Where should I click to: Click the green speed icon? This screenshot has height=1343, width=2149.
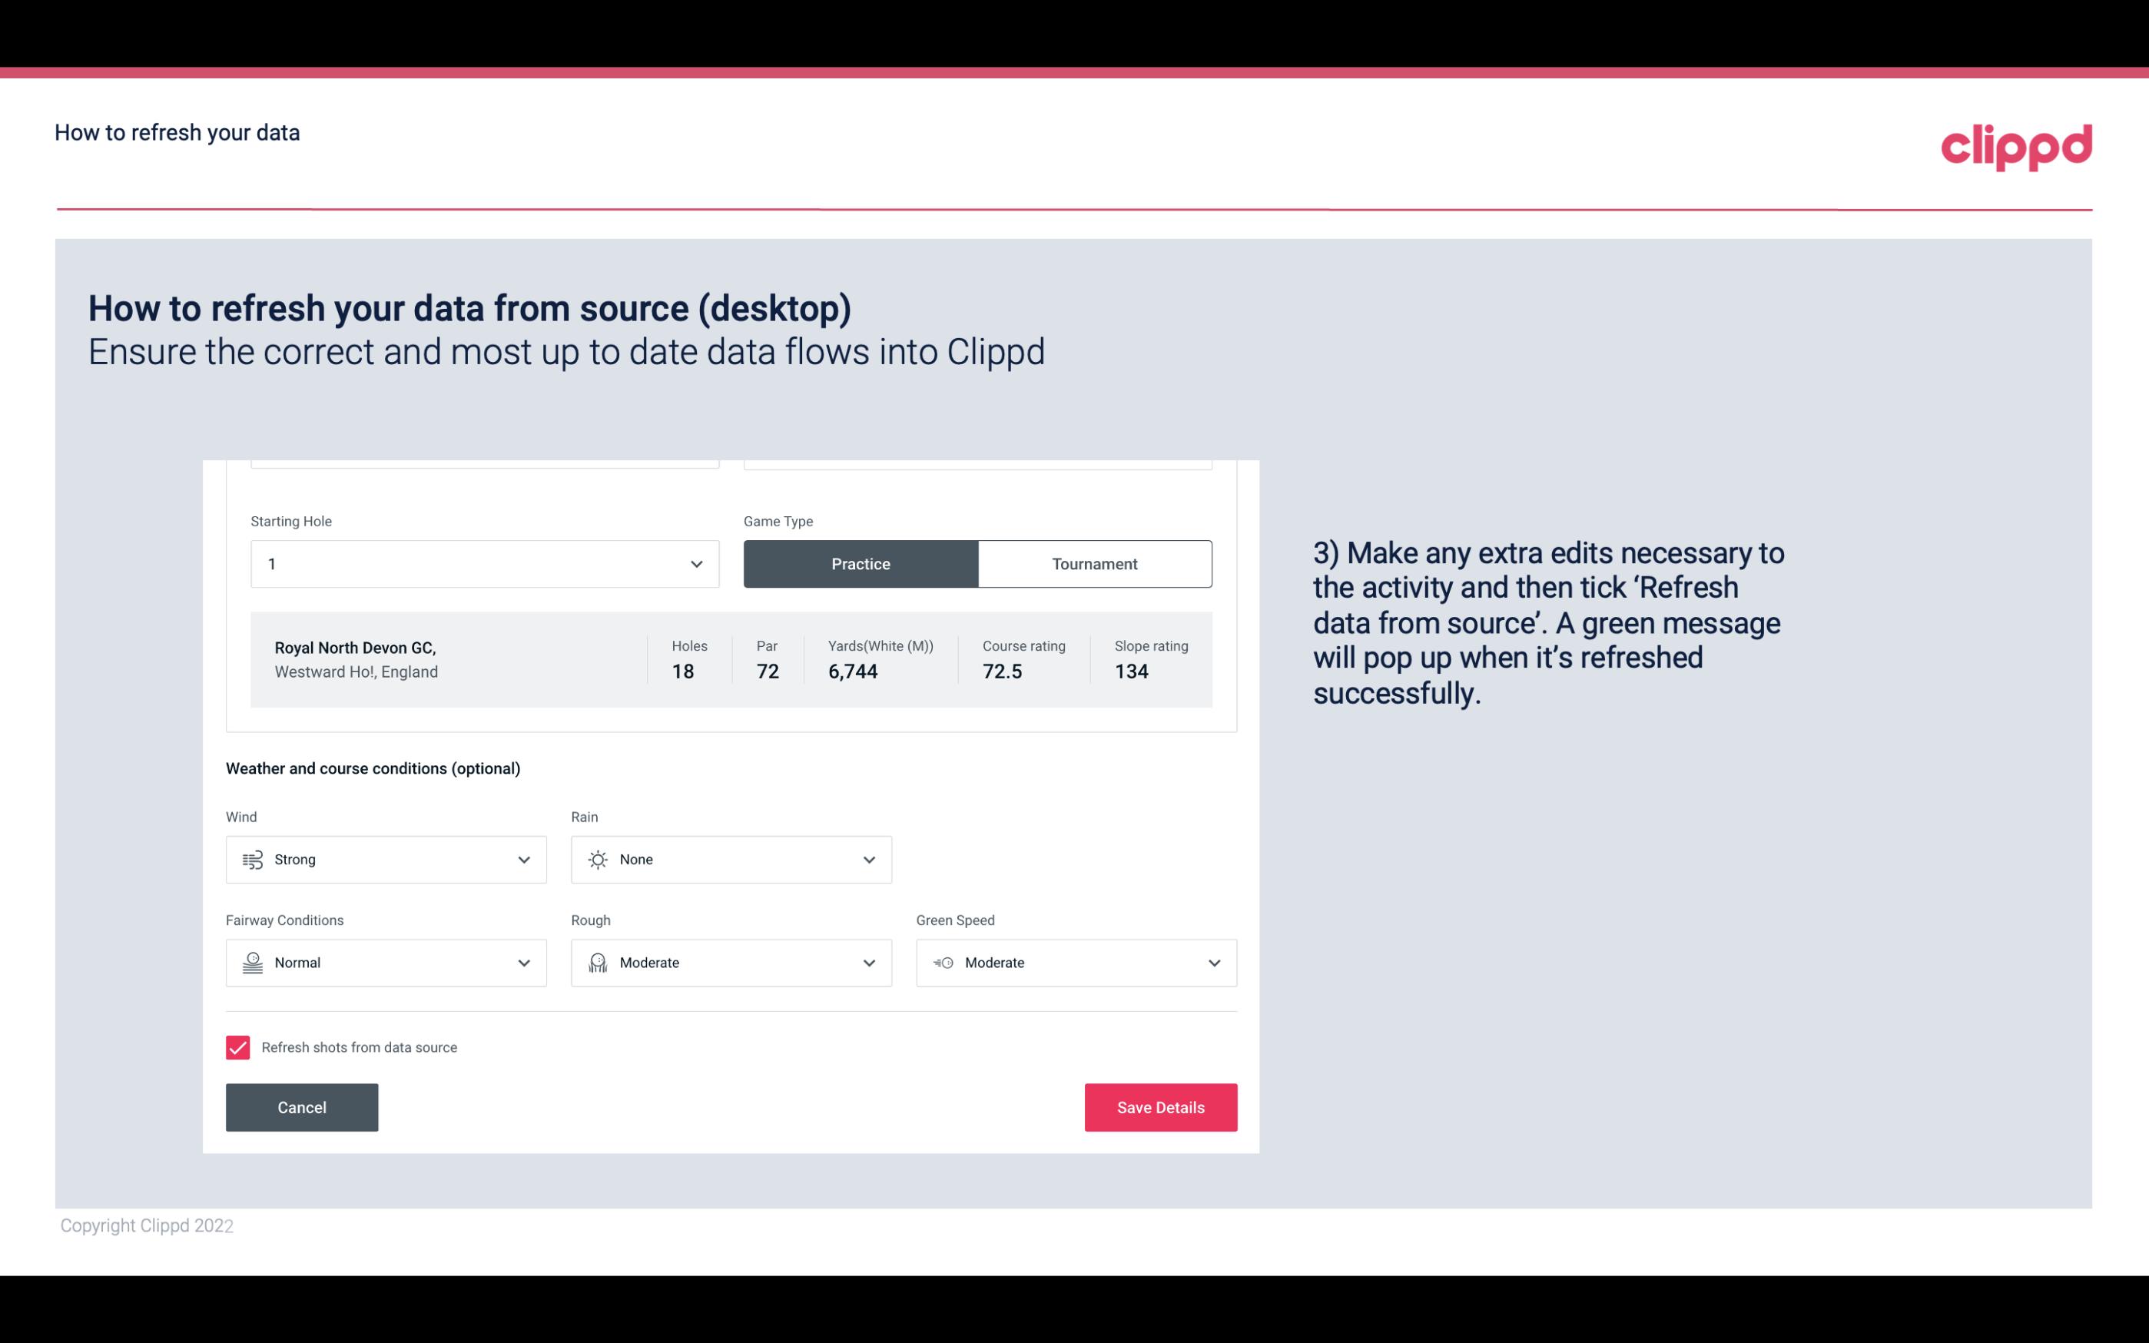click(944, 963)
